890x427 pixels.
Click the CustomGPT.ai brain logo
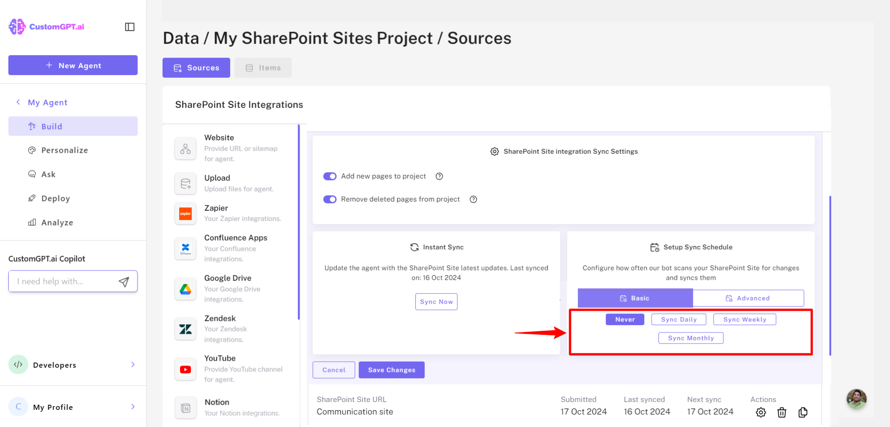click(17, 26)
